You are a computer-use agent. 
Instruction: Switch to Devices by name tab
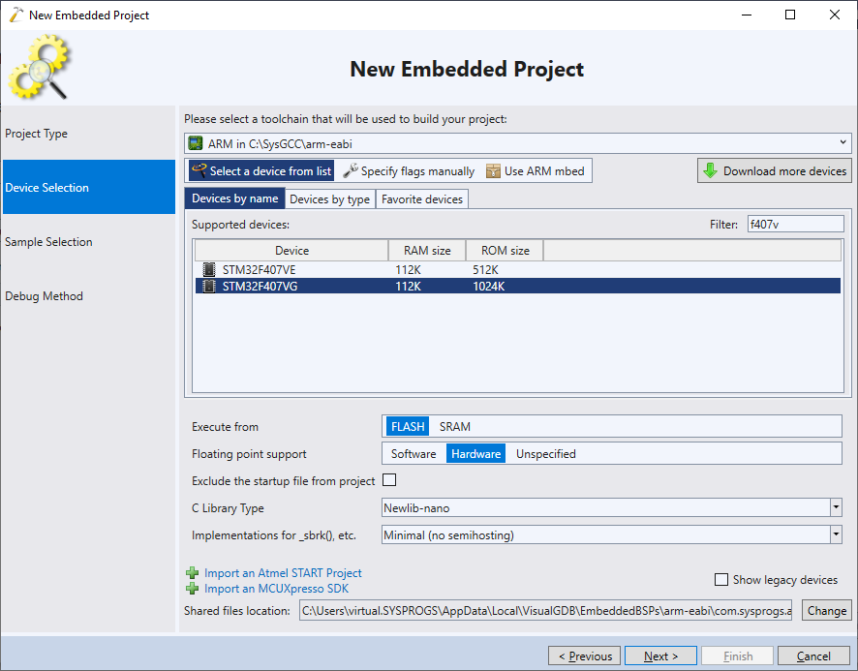point(234,198)
